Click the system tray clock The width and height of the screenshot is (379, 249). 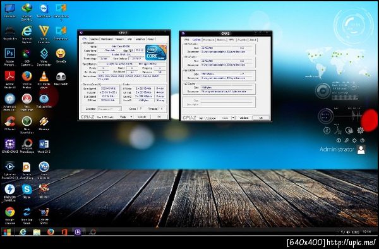point(366,232)
